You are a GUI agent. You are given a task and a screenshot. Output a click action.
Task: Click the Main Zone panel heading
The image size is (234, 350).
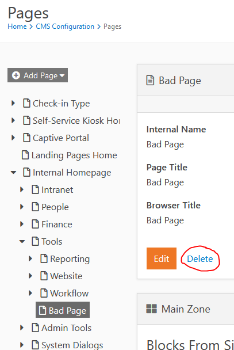(186, 309)
